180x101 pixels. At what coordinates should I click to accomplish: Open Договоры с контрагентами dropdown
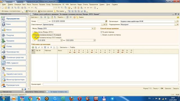[12, 11]
